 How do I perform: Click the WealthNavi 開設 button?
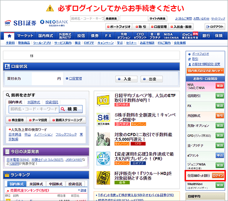click(x=220, y=185)
